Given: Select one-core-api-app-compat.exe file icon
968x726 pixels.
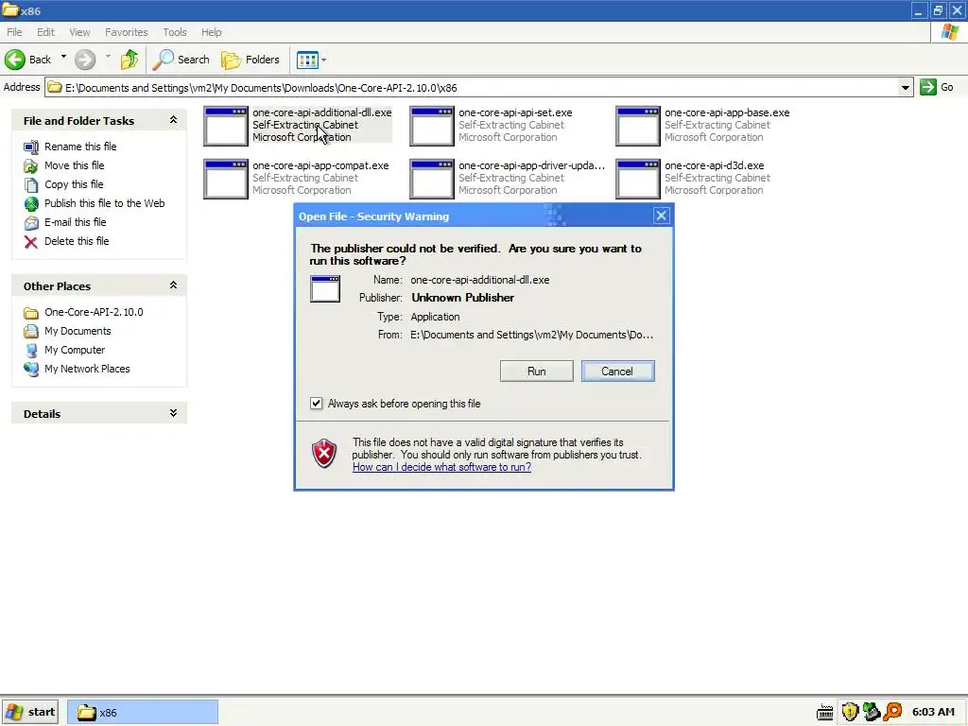Looking at the screenshot, I should click(x=226, y=179).
